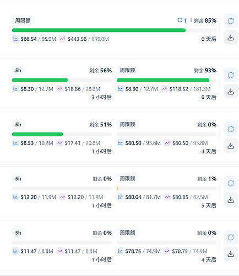Click the chart icon beside $66.54
The image size is (239, 276).
pyautogui.click(x=15, y=39)
